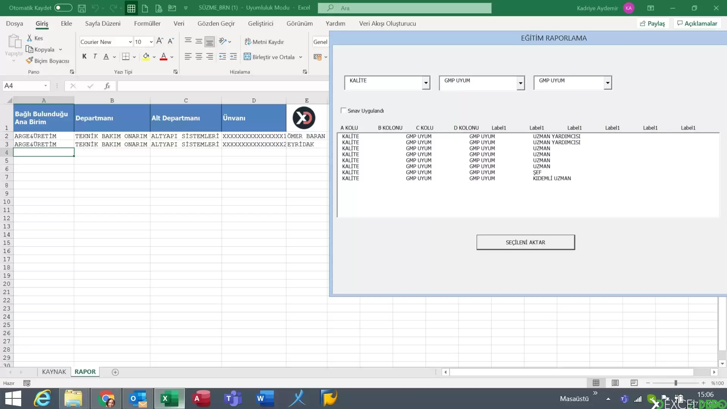The height and width of the screenshot is (409, 727).
Task: Add a new sheet with plus icon
Action: coord(115,372)
